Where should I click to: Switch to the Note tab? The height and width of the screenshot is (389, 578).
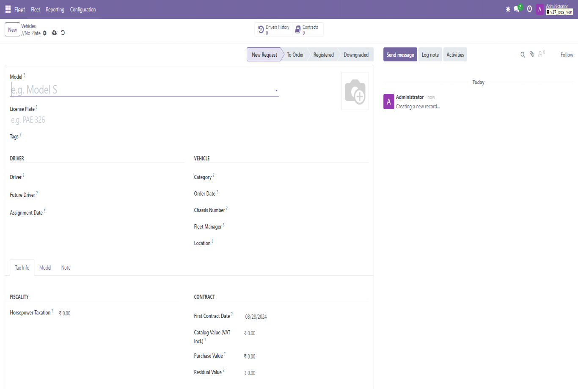66,268
